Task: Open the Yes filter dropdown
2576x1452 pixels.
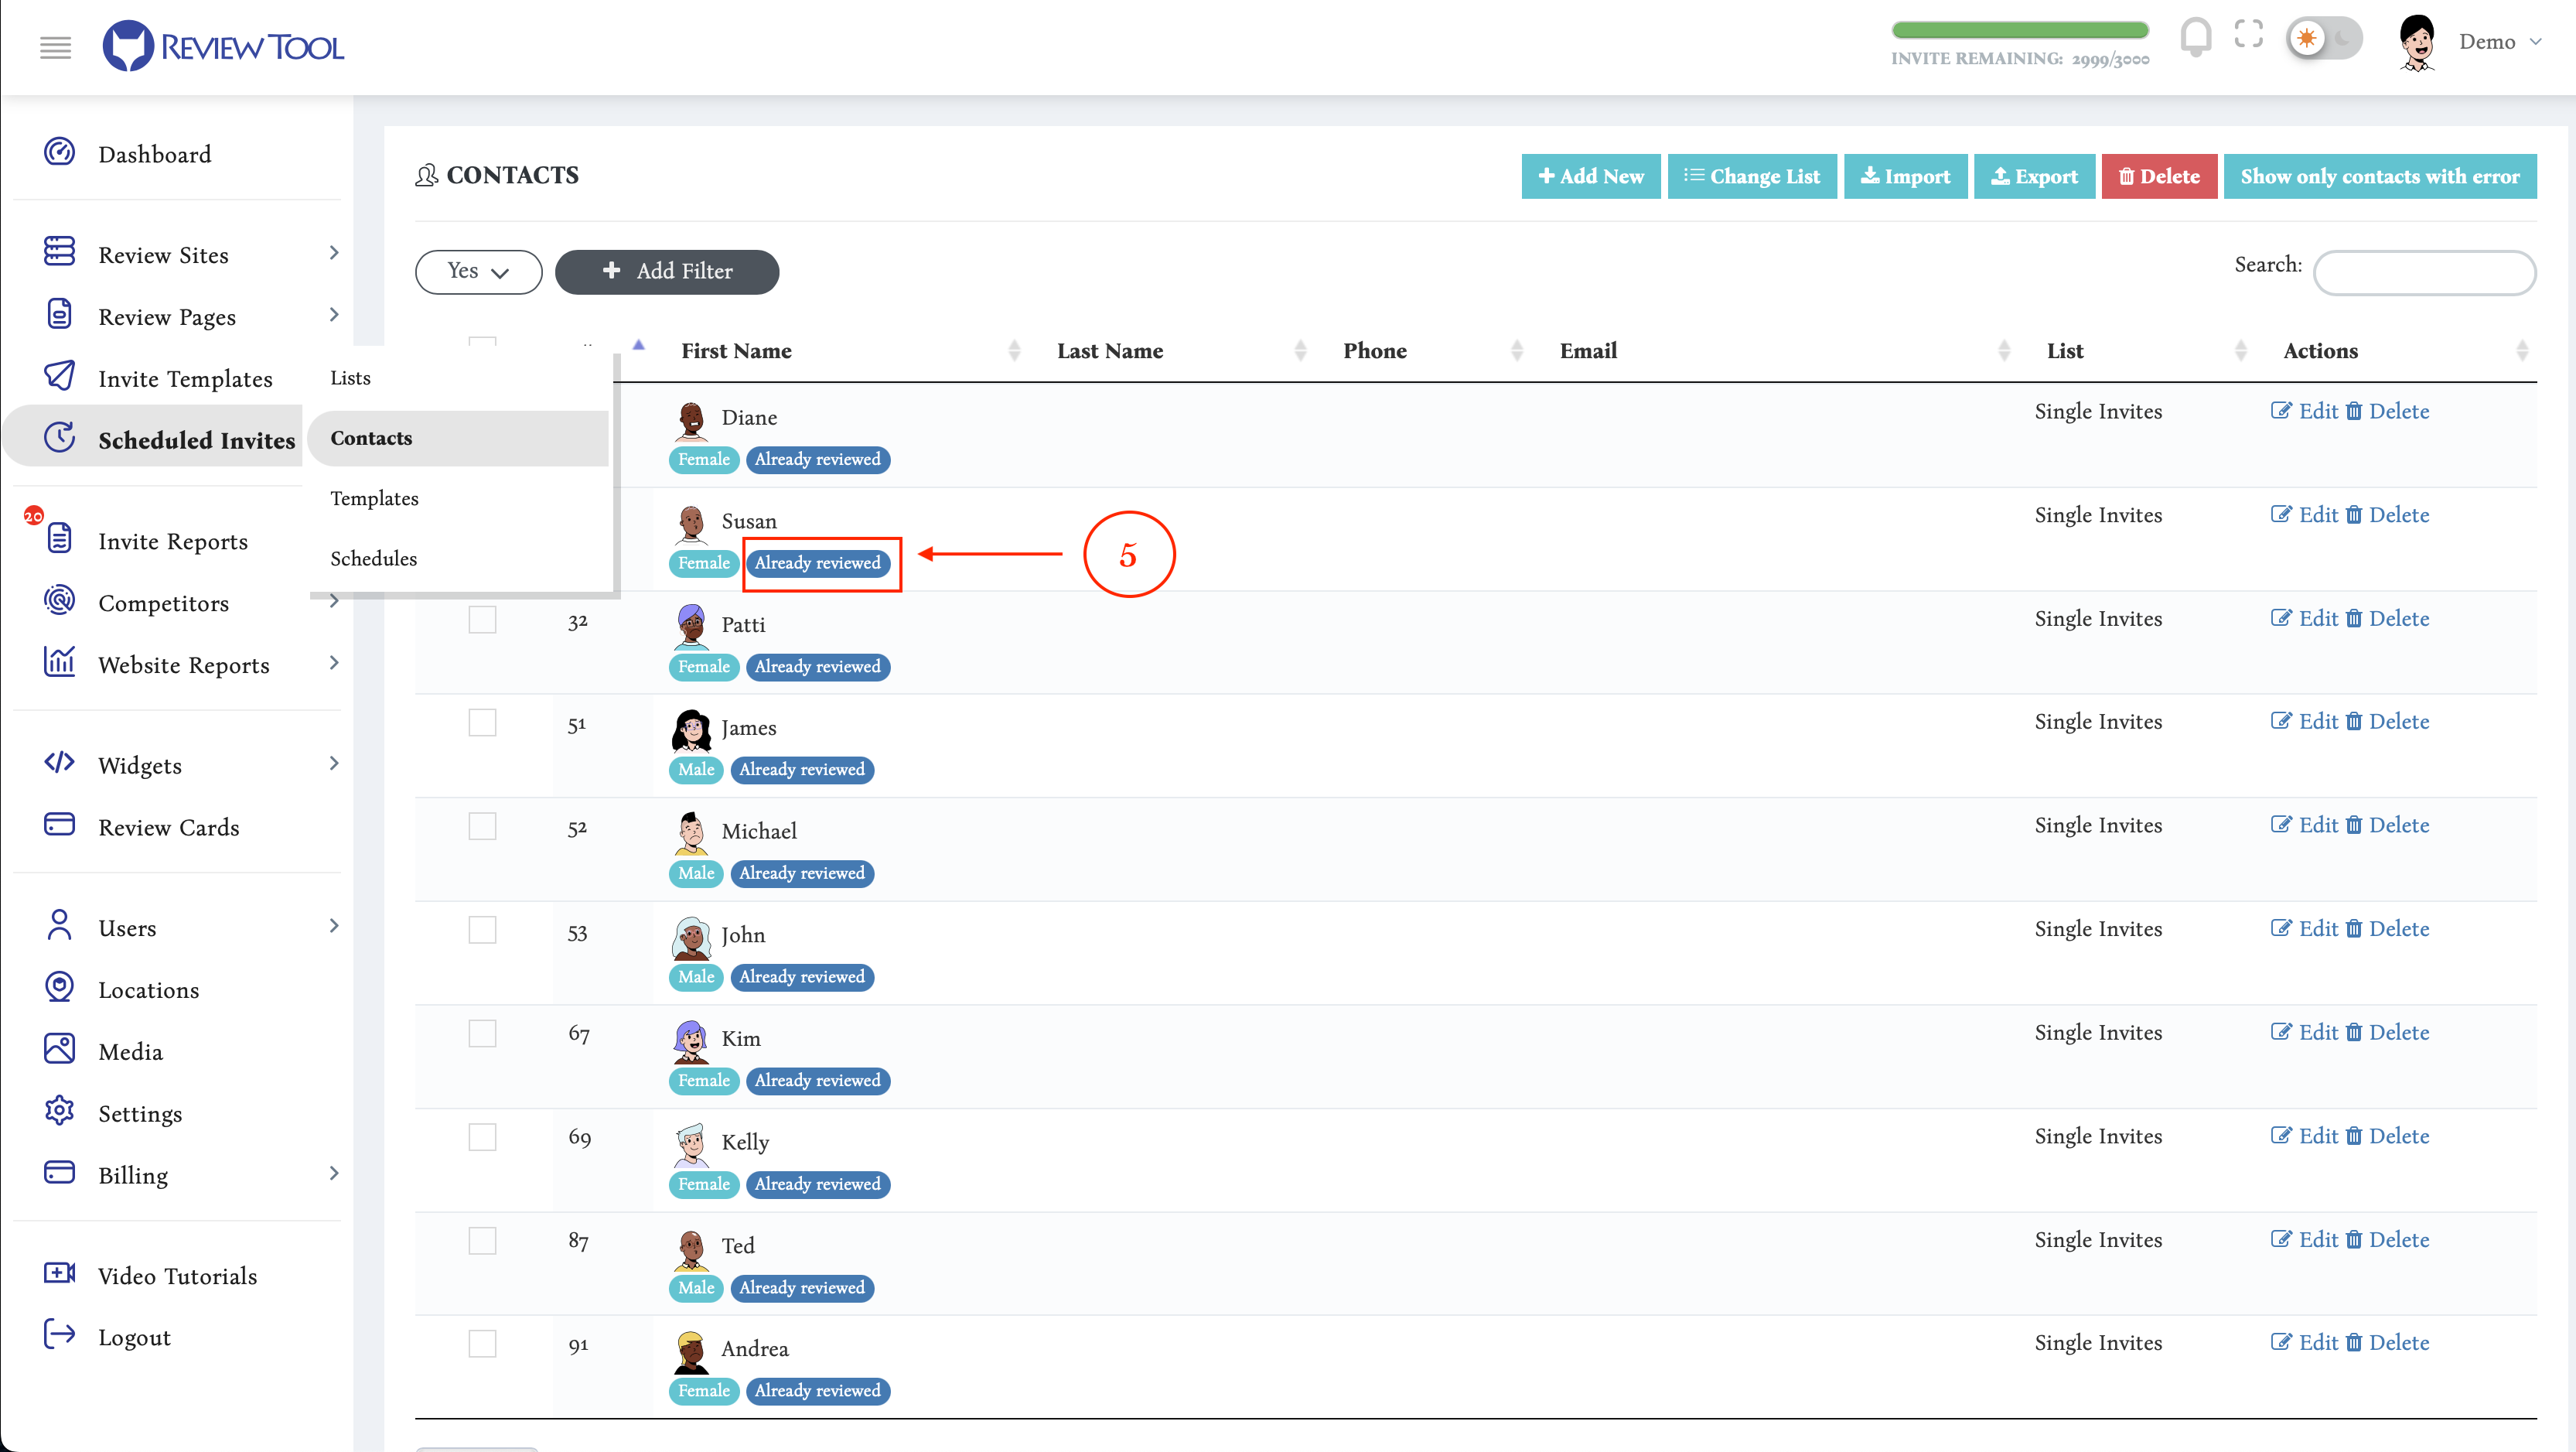Action: click(478, 271)
